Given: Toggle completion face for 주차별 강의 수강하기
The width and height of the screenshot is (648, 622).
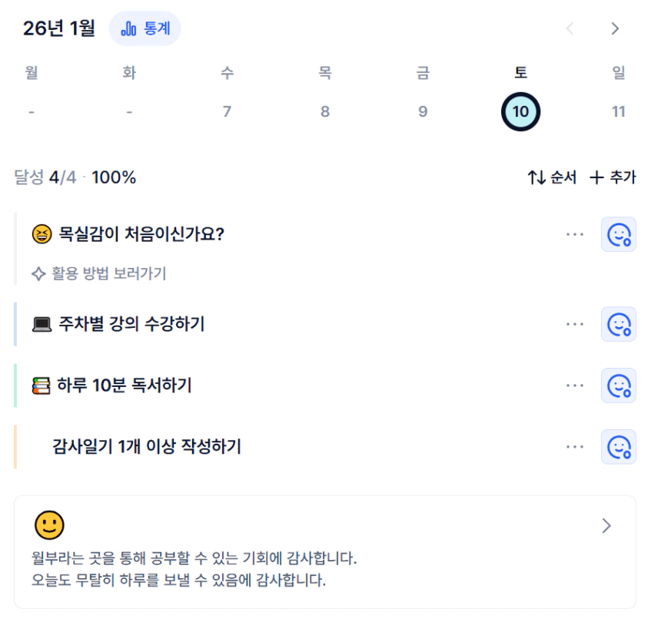Looking at the screenshot, I should pos(619,324).
